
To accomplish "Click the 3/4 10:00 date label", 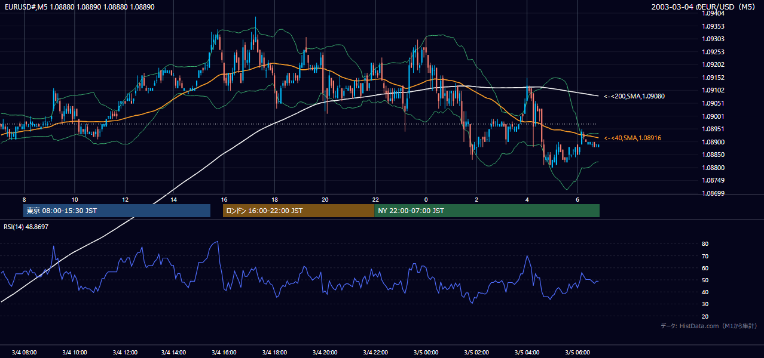I will pyautogui.click(x=75, y=352).
